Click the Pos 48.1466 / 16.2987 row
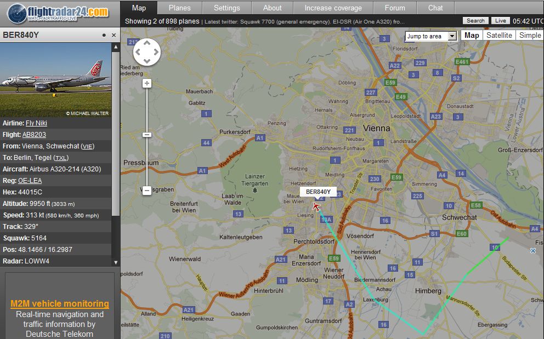Viewport: 544px width, 339px height. pos(55,249)
